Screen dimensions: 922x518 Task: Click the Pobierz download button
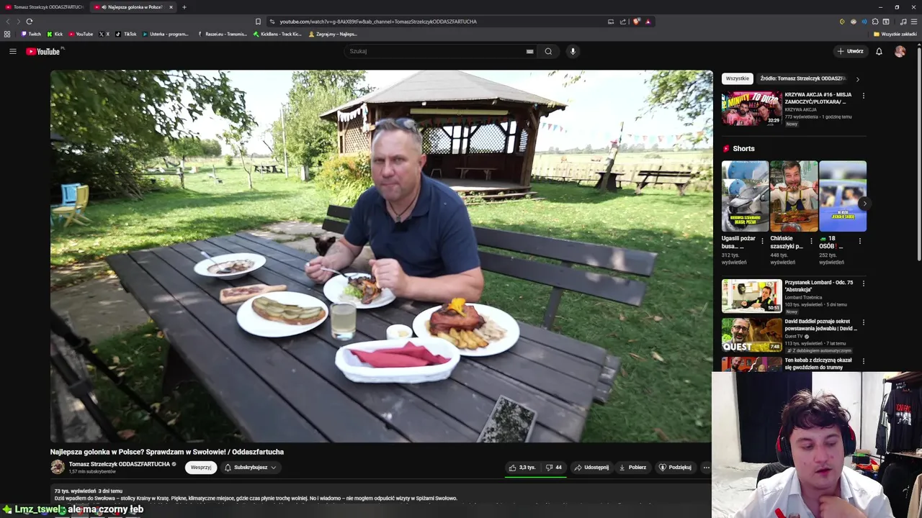632,467
